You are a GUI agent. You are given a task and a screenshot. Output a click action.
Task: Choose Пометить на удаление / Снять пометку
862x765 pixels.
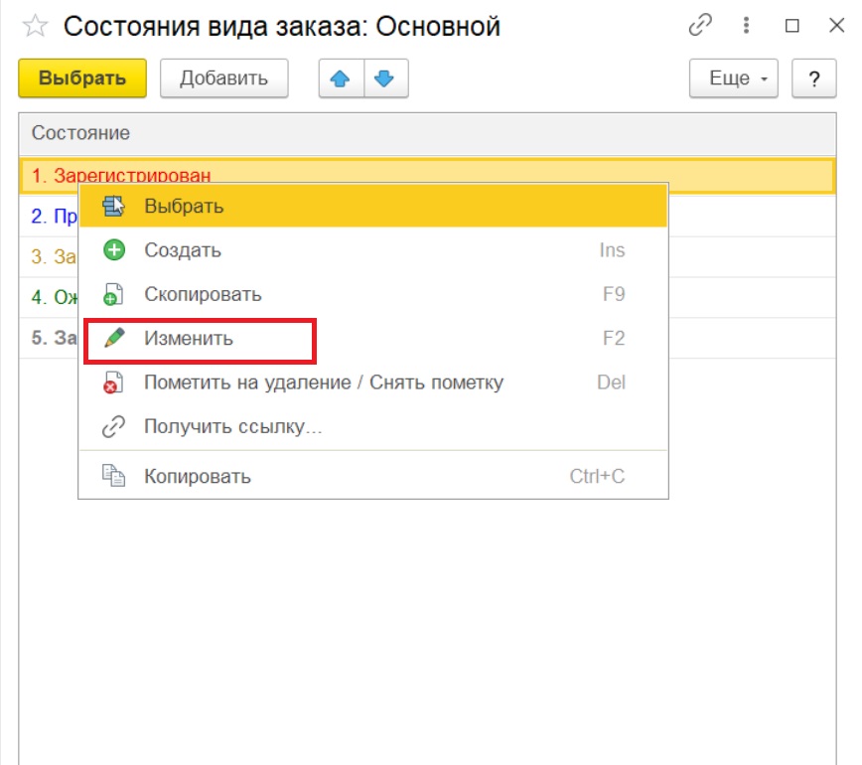(x=323, y=382)
